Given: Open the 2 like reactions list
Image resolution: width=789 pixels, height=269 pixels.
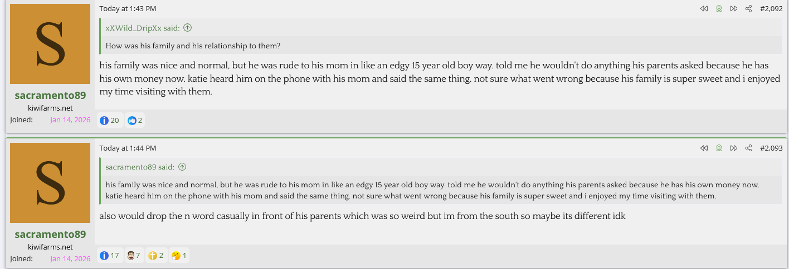Looking at the screenshot, I should pos(134,120).
